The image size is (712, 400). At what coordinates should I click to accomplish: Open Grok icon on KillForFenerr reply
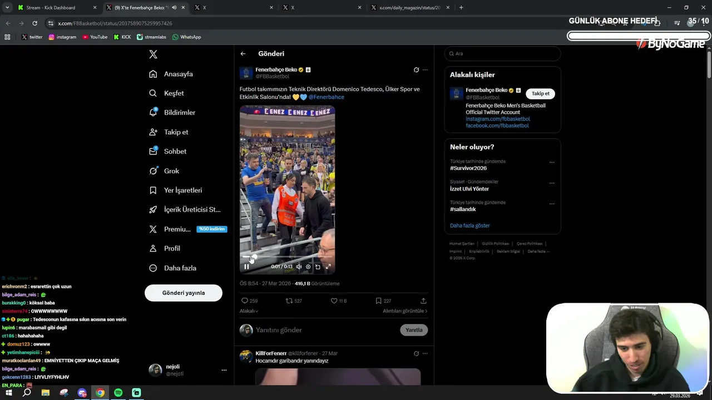pyautogui.click(x=416, y=353)
